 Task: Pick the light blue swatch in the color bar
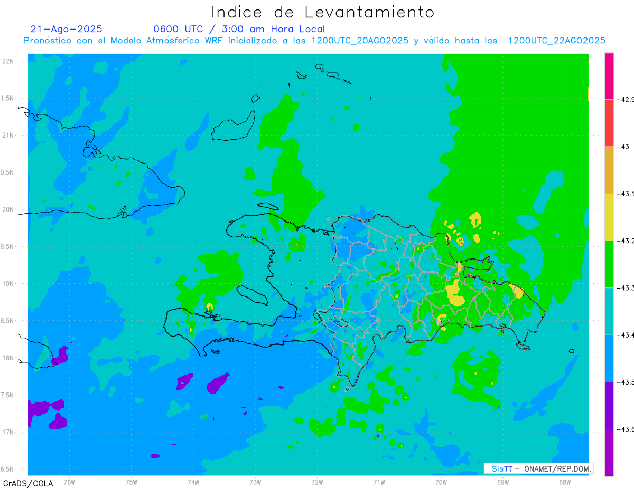[609, 358]
